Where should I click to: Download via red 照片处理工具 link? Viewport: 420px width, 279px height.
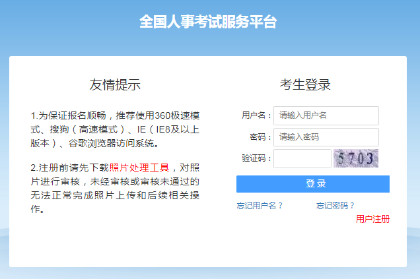(139, 168)
